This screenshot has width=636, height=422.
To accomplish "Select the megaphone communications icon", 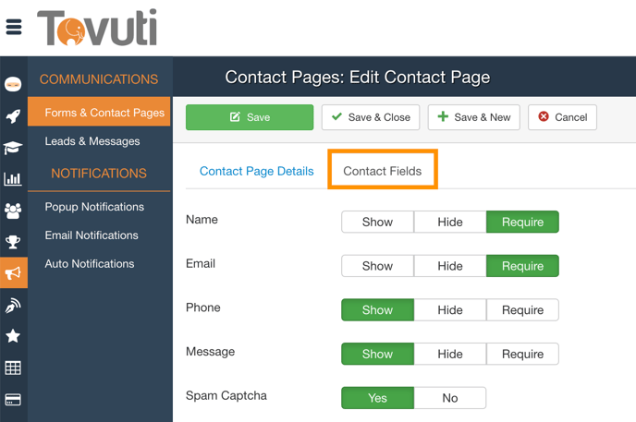I will [x=13, y=273].
